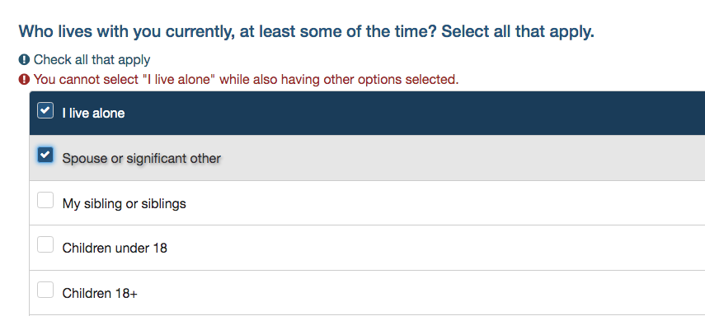Enable the Children 18+ checkbox
705x316 pixels.
[45, 290]
